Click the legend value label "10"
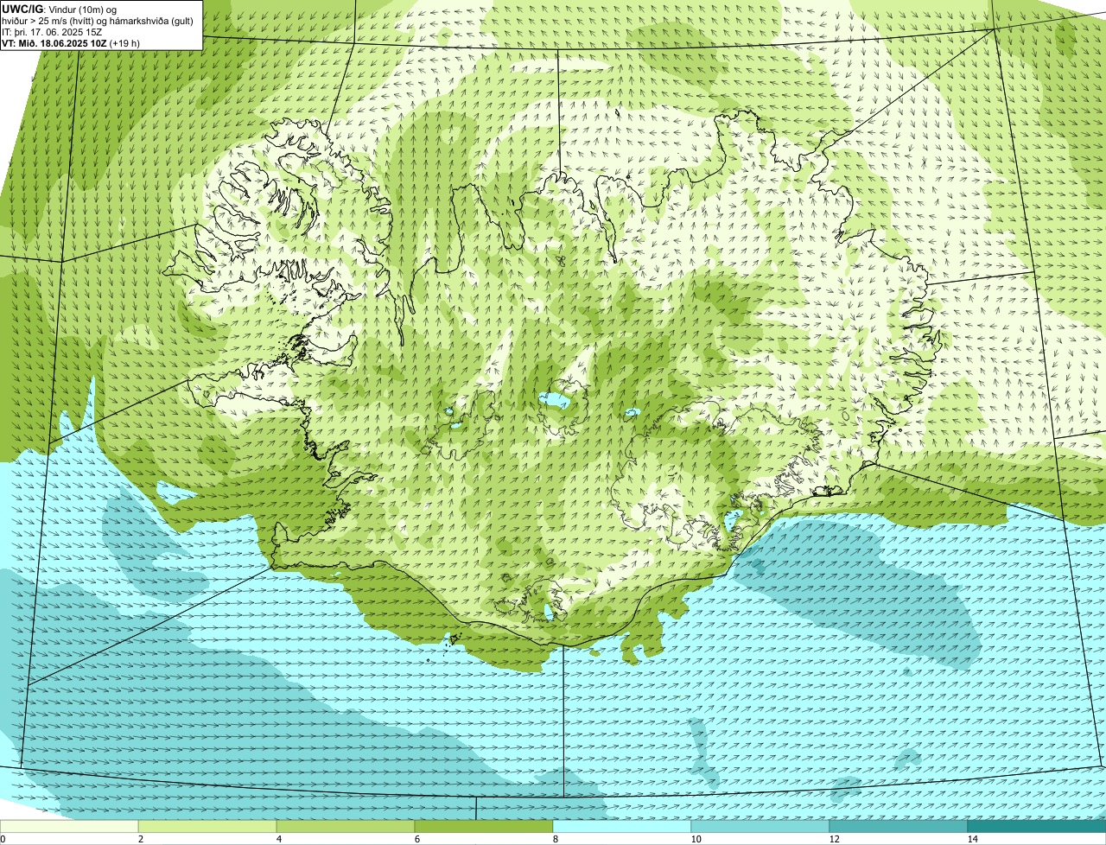1106x845 pixels. 696,839
